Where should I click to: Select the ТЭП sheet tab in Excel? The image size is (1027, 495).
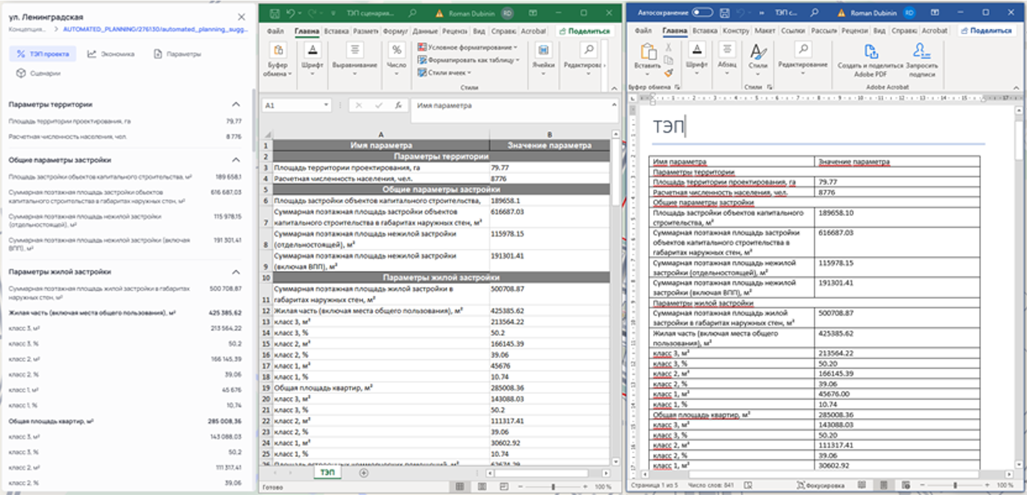click(x=327, y=473)
